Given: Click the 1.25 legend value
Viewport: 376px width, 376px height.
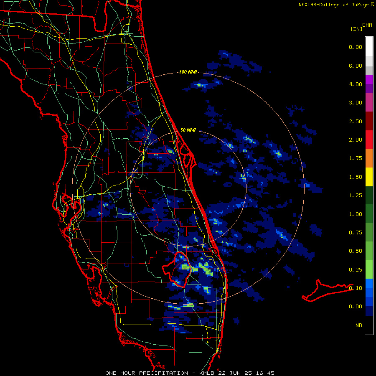Looking at the screenshot, I should pos(356,196).
